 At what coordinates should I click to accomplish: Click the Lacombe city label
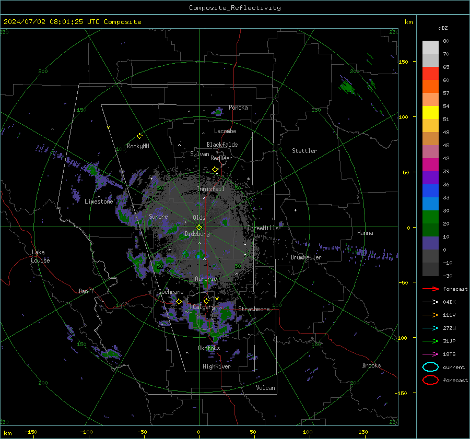(x=225, y=131)
